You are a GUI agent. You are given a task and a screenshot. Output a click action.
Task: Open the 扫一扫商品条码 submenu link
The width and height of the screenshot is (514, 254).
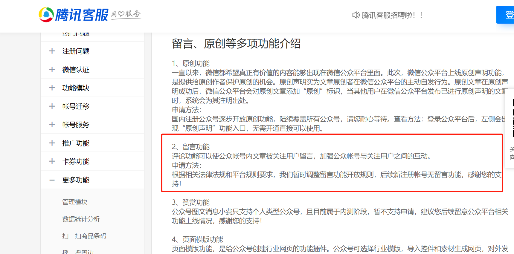[84, 236]
